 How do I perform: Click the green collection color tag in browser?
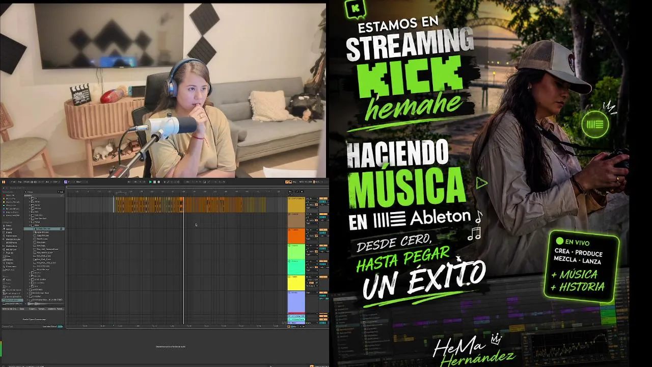click(x=4, y=204)
